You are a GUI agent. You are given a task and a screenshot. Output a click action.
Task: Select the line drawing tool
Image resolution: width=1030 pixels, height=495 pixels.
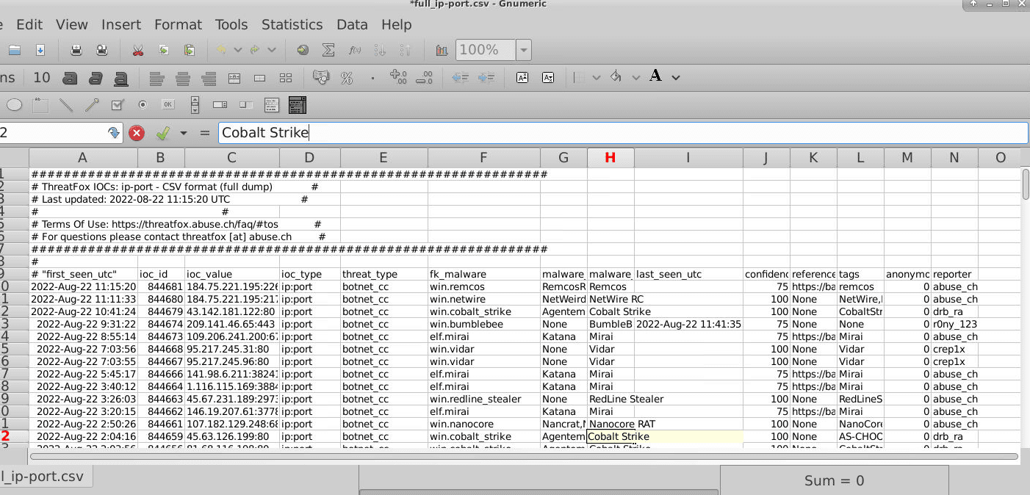coord(66,105)
